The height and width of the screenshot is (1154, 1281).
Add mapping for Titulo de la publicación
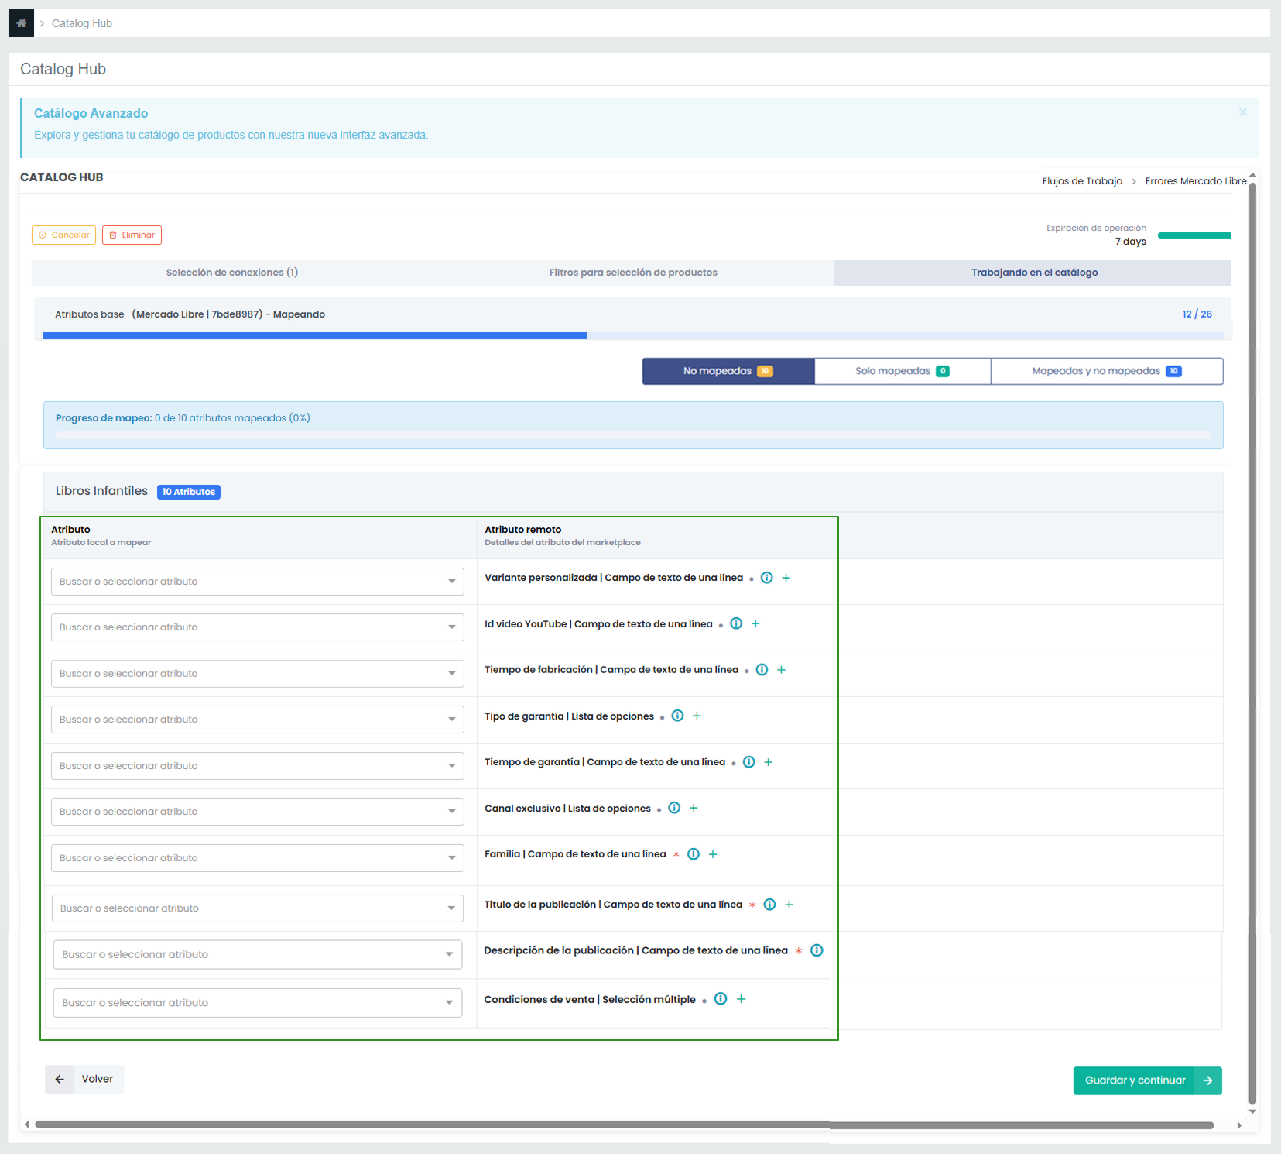click(x=789, y=905)
